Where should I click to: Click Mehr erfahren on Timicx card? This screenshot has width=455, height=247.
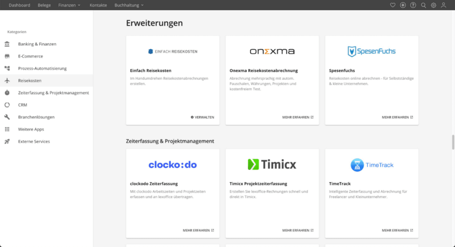[x=298, y=231]
